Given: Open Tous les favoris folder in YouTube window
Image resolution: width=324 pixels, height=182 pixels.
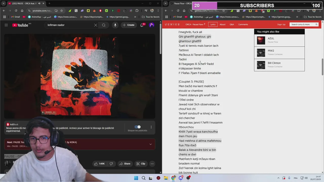Looking at the screenshot, I should (151, 17).
